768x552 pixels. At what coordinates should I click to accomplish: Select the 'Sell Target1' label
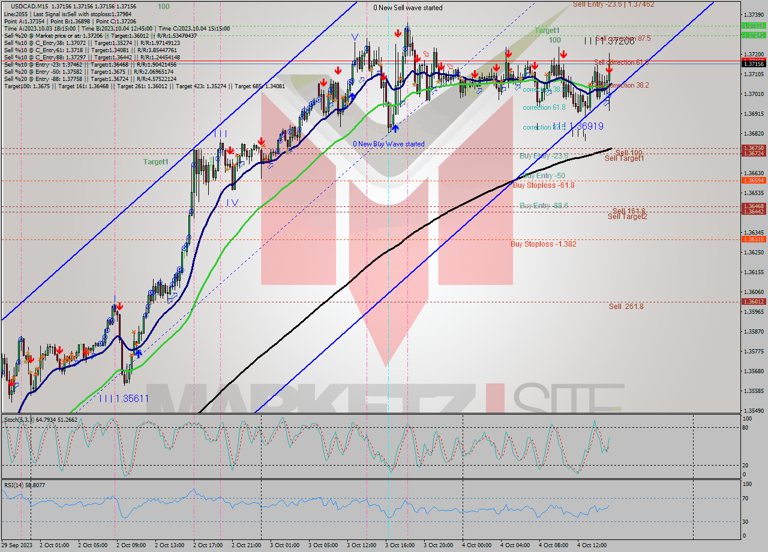click(624, 158)
